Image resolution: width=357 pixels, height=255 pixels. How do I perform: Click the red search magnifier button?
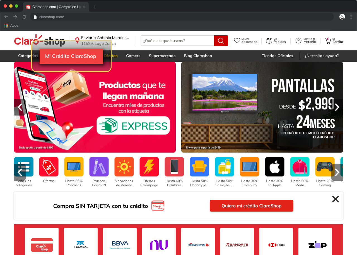[x=221, y=41]
